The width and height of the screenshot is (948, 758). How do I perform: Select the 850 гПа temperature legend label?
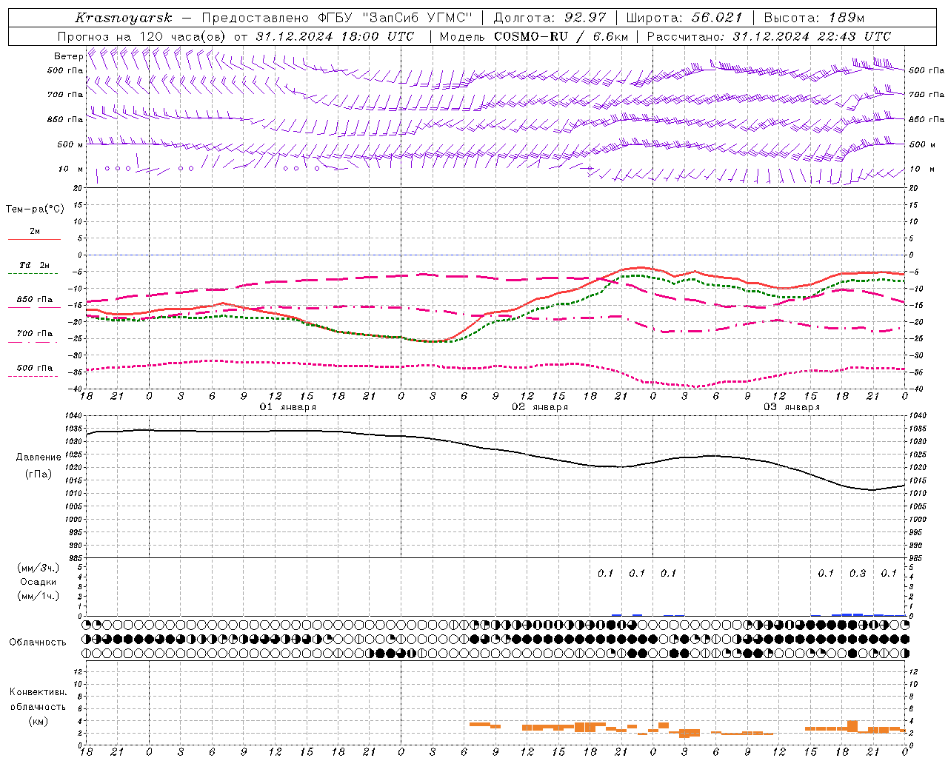[x=35, y=300]
